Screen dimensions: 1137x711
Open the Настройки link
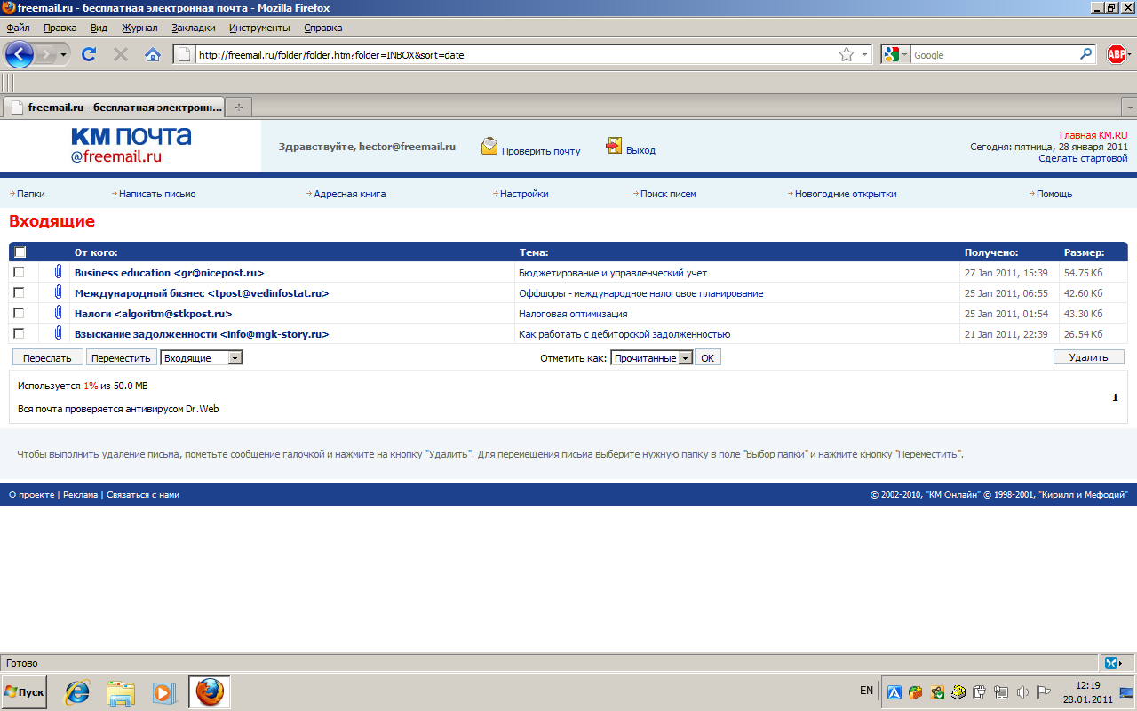tap(524, 194)
